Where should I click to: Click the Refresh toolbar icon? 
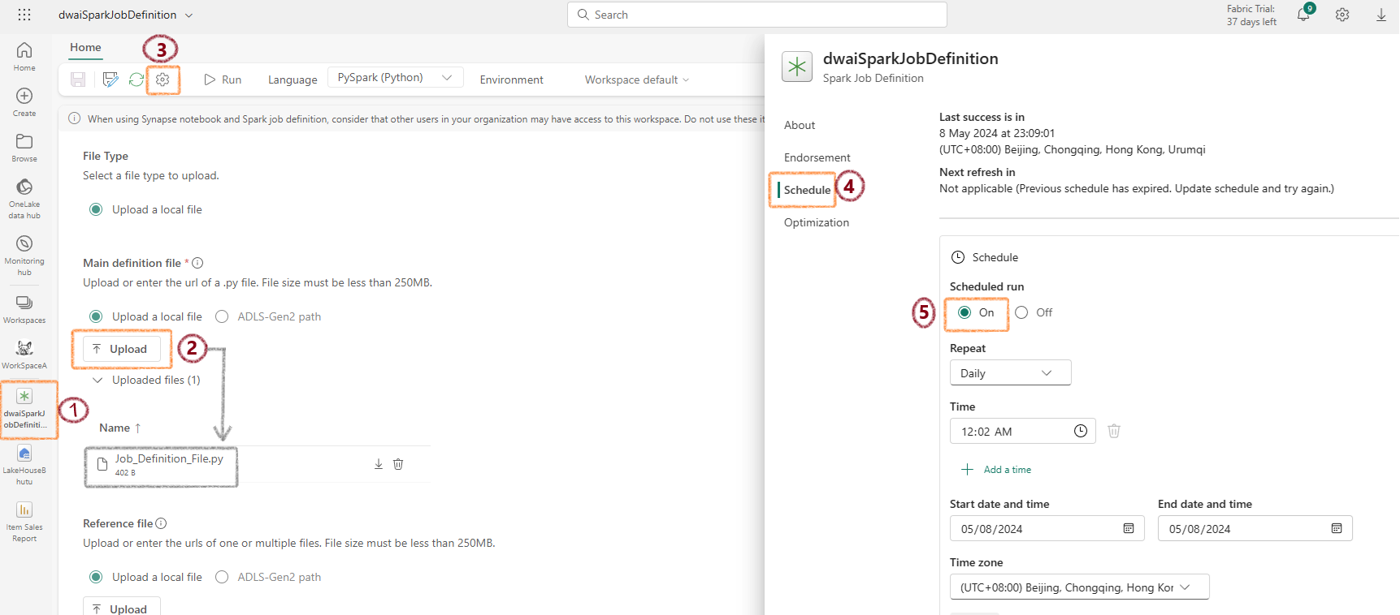pos(137,80)
